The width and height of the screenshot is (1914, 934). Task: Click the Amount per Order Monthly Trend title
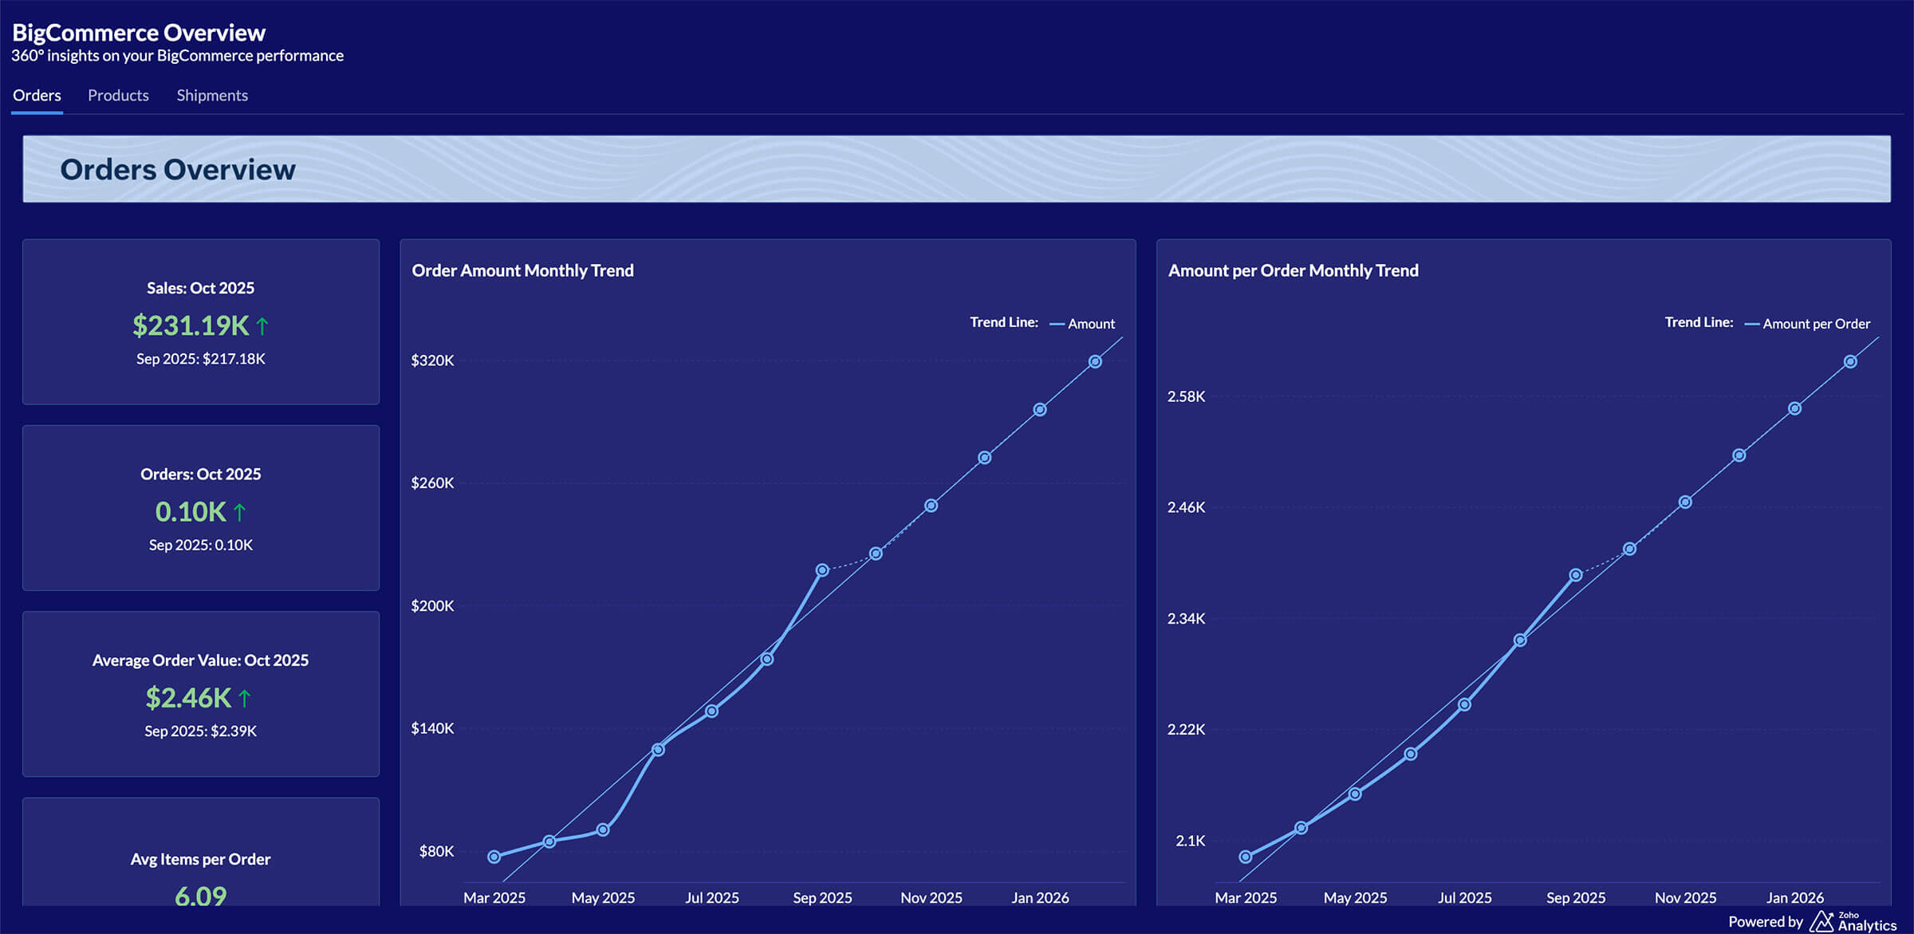pos(1293,270)
